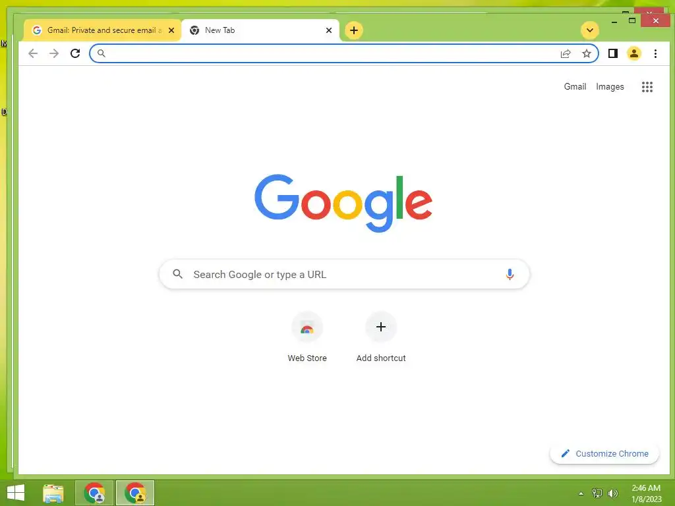The height and width of the screenshot is (506, 675).
Task: Open the clock showing 2:46 AM
Action: (x=646, y=493)
